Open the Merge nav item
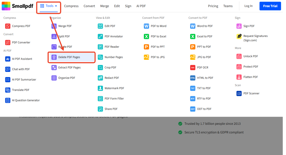The image size is (286, 155). [104, 6]
